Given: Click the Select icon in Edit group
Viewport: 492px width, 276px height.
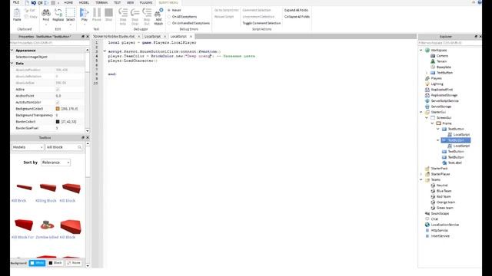Looking at the screenshot, I should pyautogui.click(x=70, y=13).
